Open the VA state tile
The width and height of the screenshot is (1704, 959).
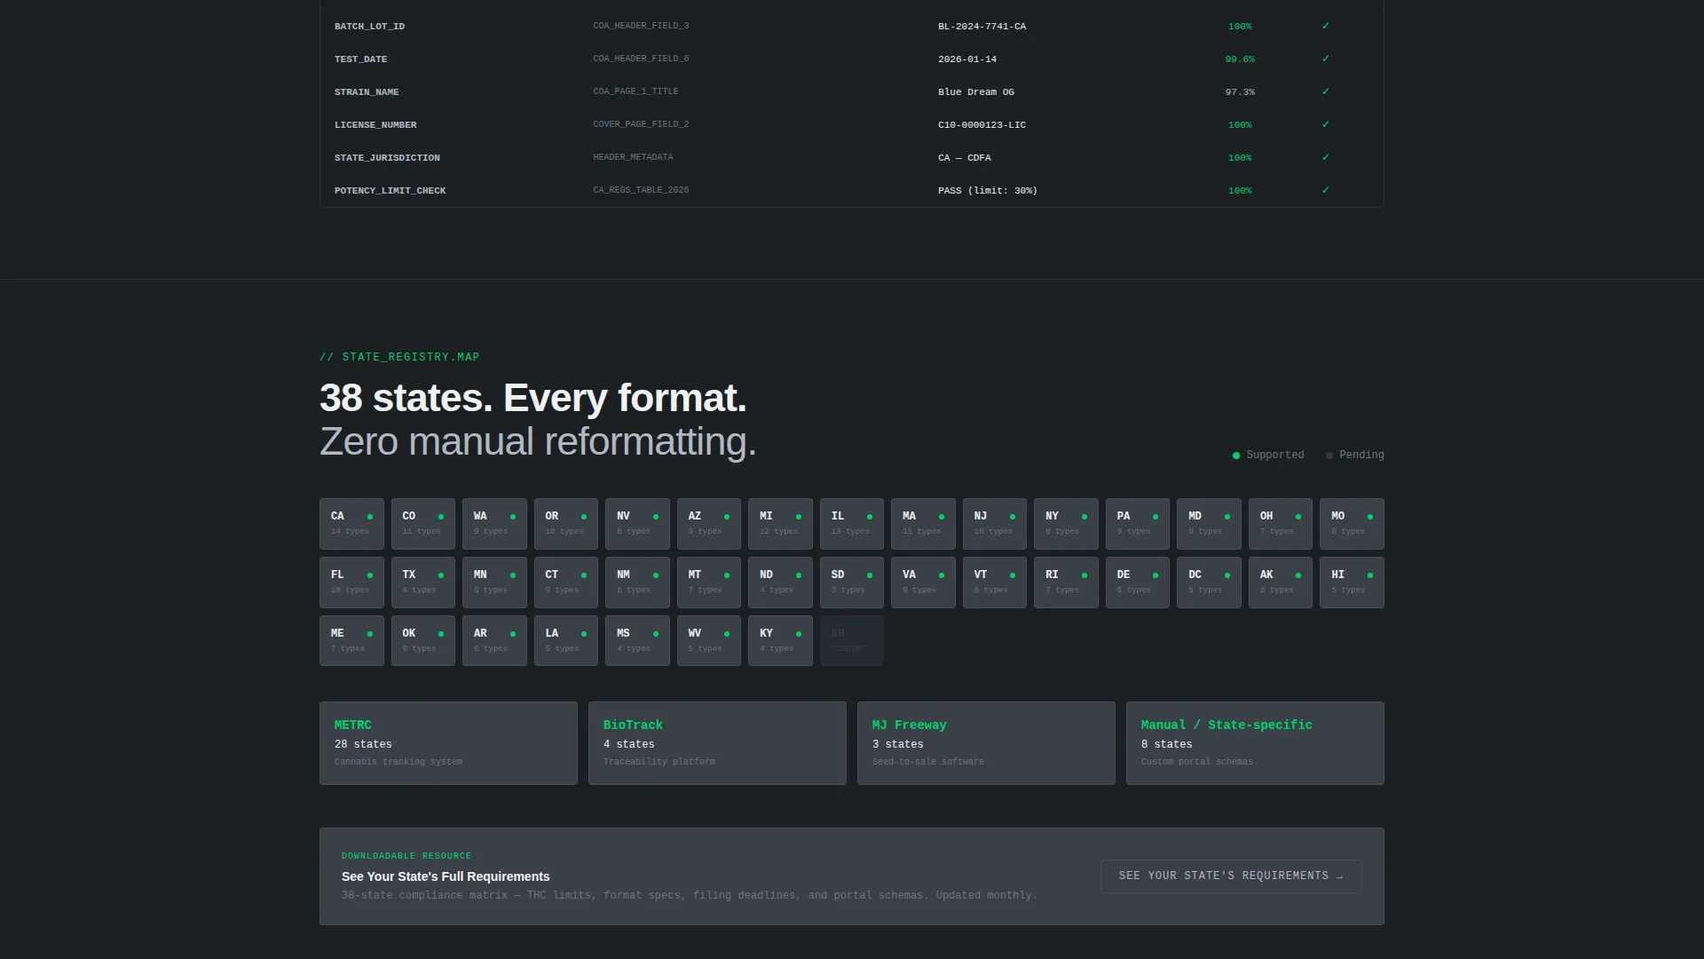[923, 583]
